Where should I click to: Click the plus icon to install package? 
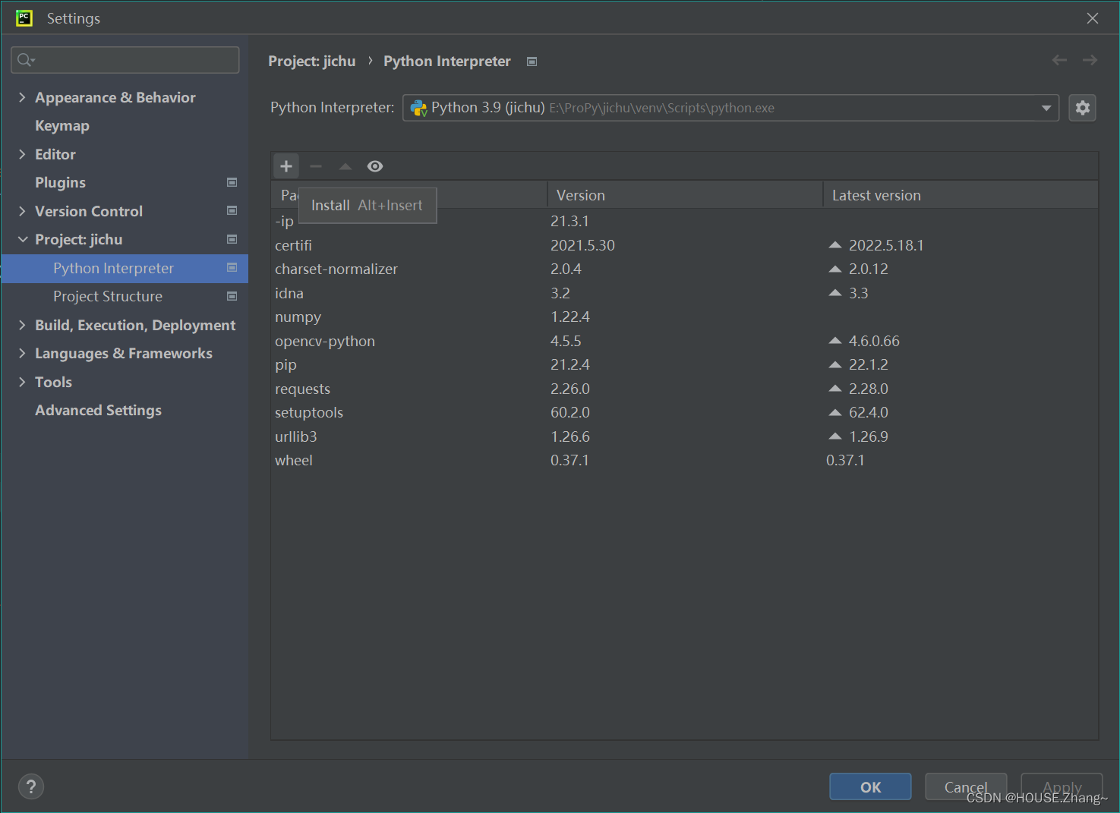pyautogui.click(x=286, y=166)
